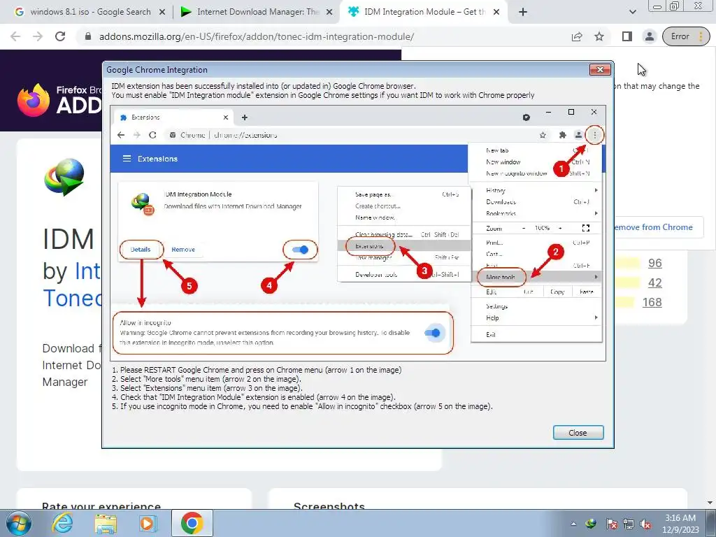
Task: Open a new Chrome tab with the plus button
Action: pos(523,13)
